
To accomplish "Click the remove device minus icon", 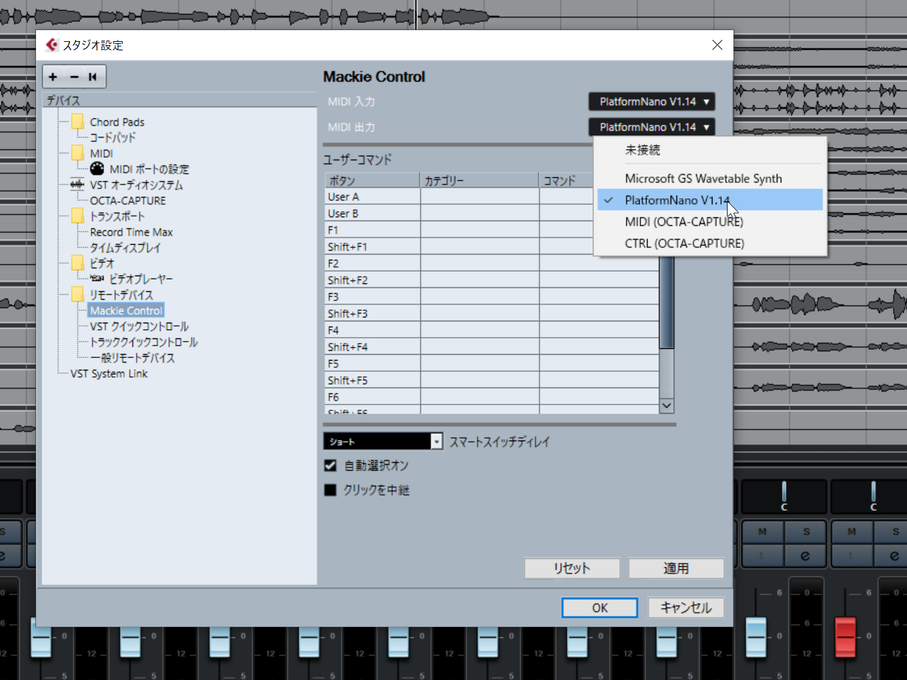I will pyautogui.click(x=74, y=77).
